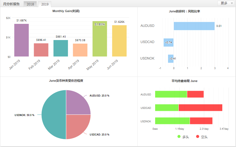Toggle the 空头 legend red dot
Viewport: 236px width, 147px height.
tap(198, 137)
